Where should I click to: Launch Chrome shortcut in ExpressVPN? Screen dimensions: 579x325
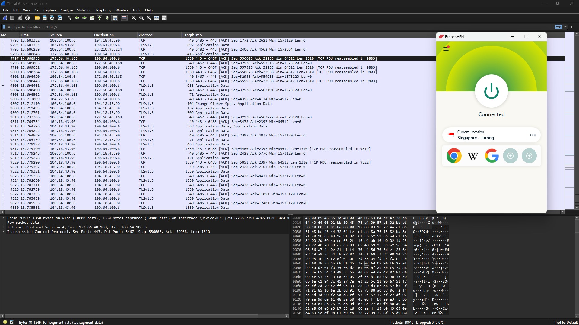454,156
